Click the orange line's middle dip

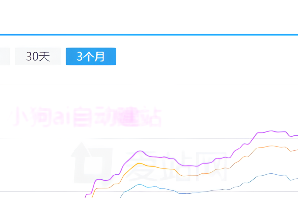[186, 176]
